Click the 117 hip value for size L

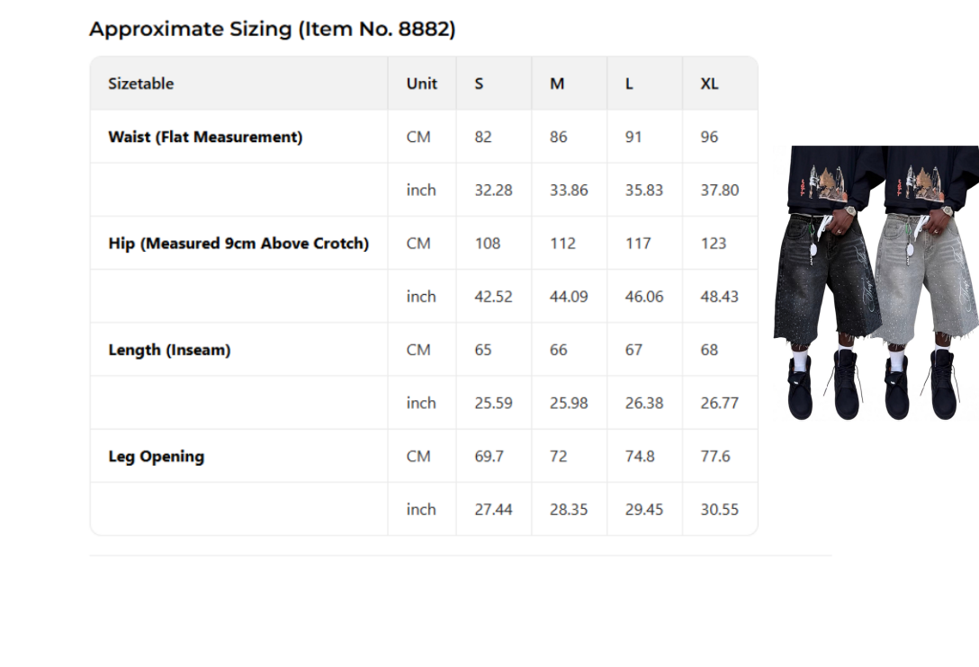pyautogui.click(x=638, y=243)
